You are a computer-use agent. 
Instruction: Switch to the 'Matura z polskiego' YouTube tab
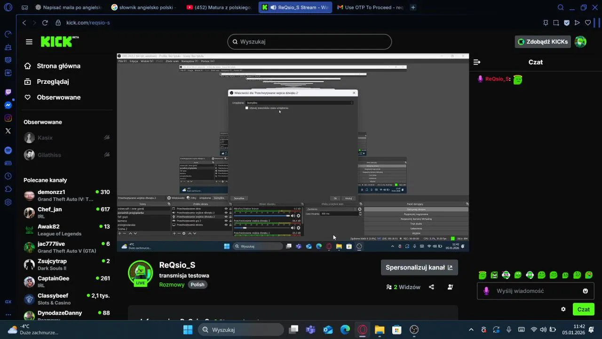(x=220, y=8)
